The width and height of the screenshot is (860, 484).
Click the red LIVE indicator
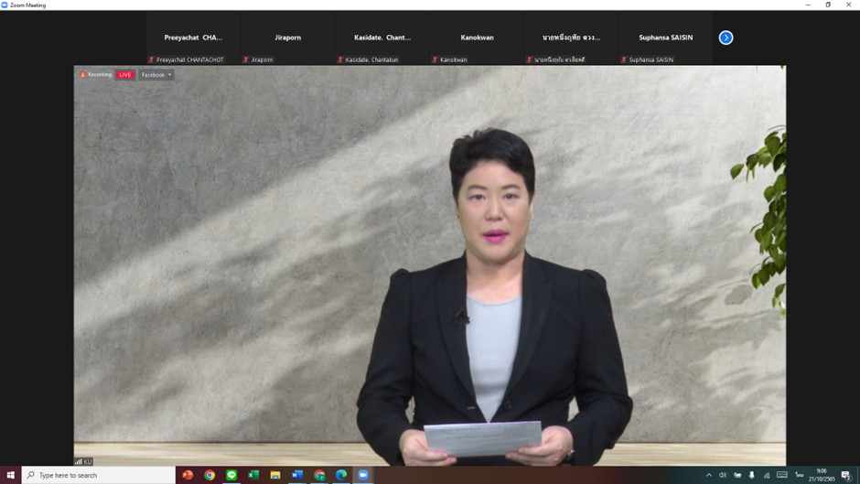click(x=125, y=75)
